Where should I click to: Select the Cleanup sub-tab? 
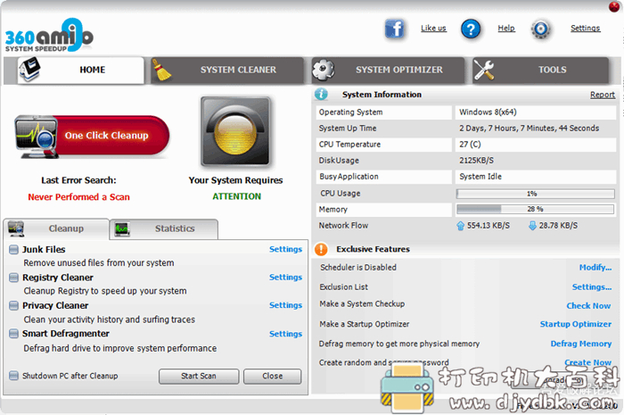[x=56, y=228]
